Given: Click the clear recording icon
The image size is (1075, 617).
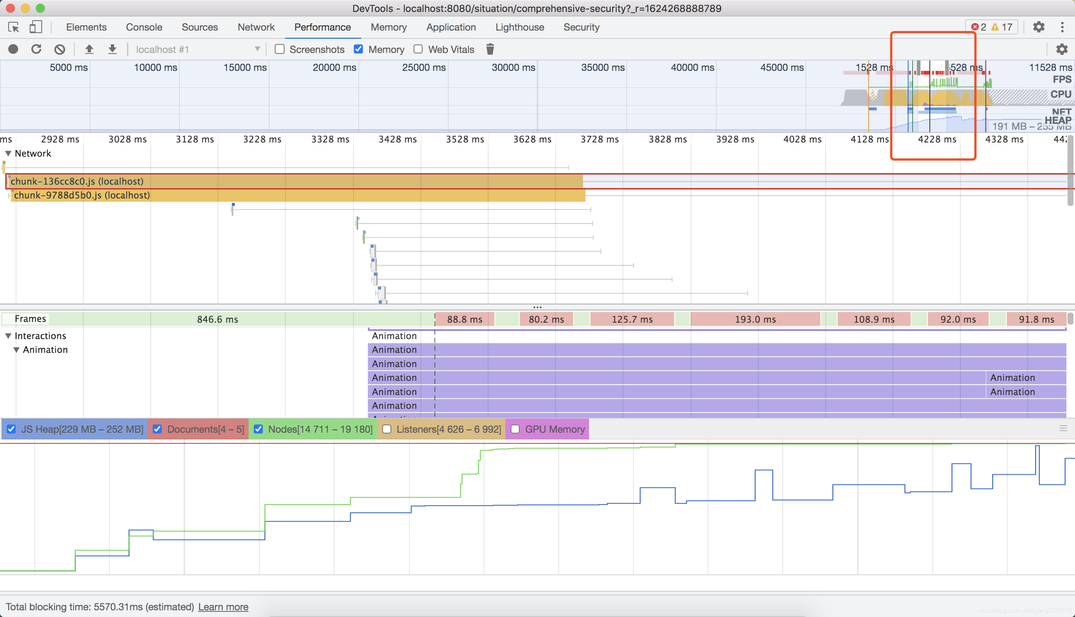Looking at the screenshot, I should [x=60, y=49].
